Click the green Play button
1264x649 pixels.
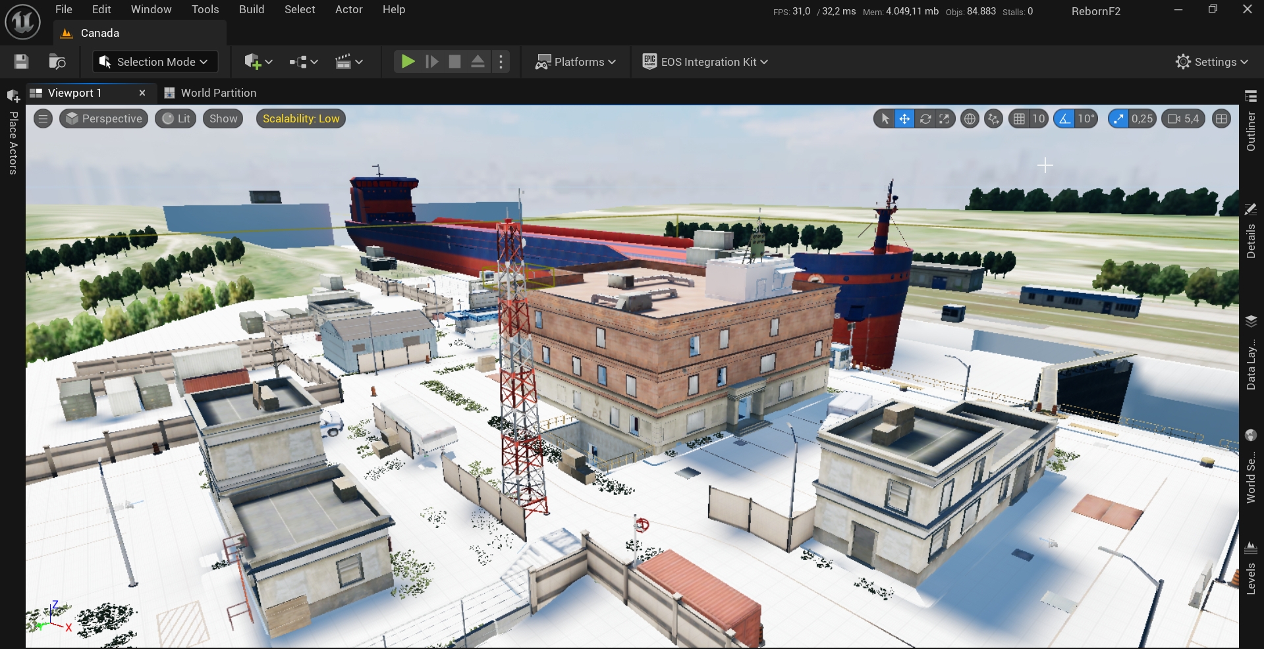(408, 62)
